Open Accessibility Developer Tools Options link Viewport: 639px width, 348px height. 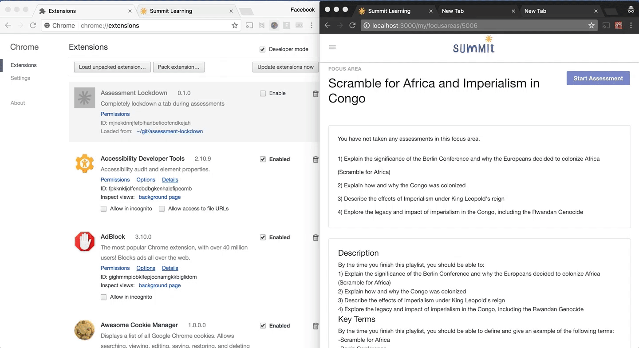pyautogui.click(x=146, y=180)
